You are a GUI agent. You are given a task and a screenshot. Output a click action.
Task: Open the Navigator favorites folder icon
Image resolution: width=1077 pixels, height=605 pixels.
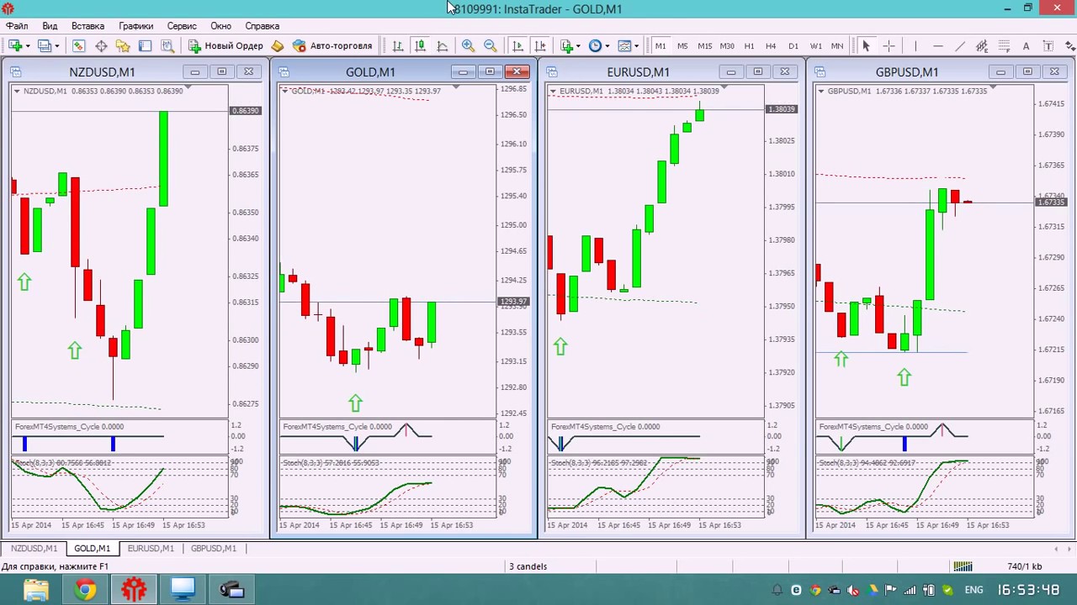123,46
